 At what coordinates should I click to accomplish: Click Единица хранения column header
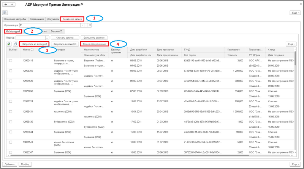(x=116, y=51)
